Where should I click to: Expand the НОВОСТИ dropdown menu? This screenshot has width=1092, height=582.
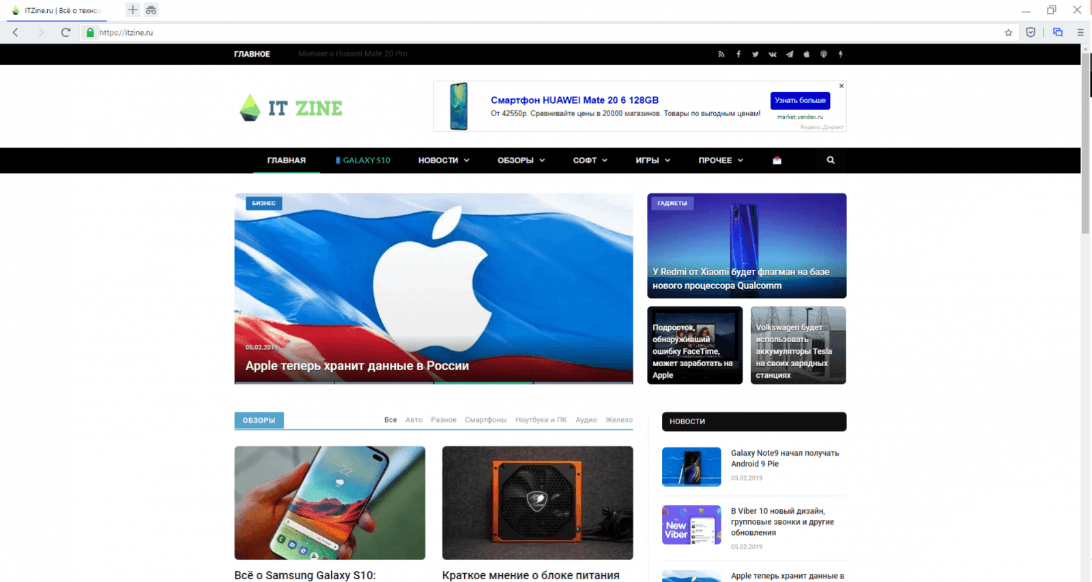click(444, 161)
